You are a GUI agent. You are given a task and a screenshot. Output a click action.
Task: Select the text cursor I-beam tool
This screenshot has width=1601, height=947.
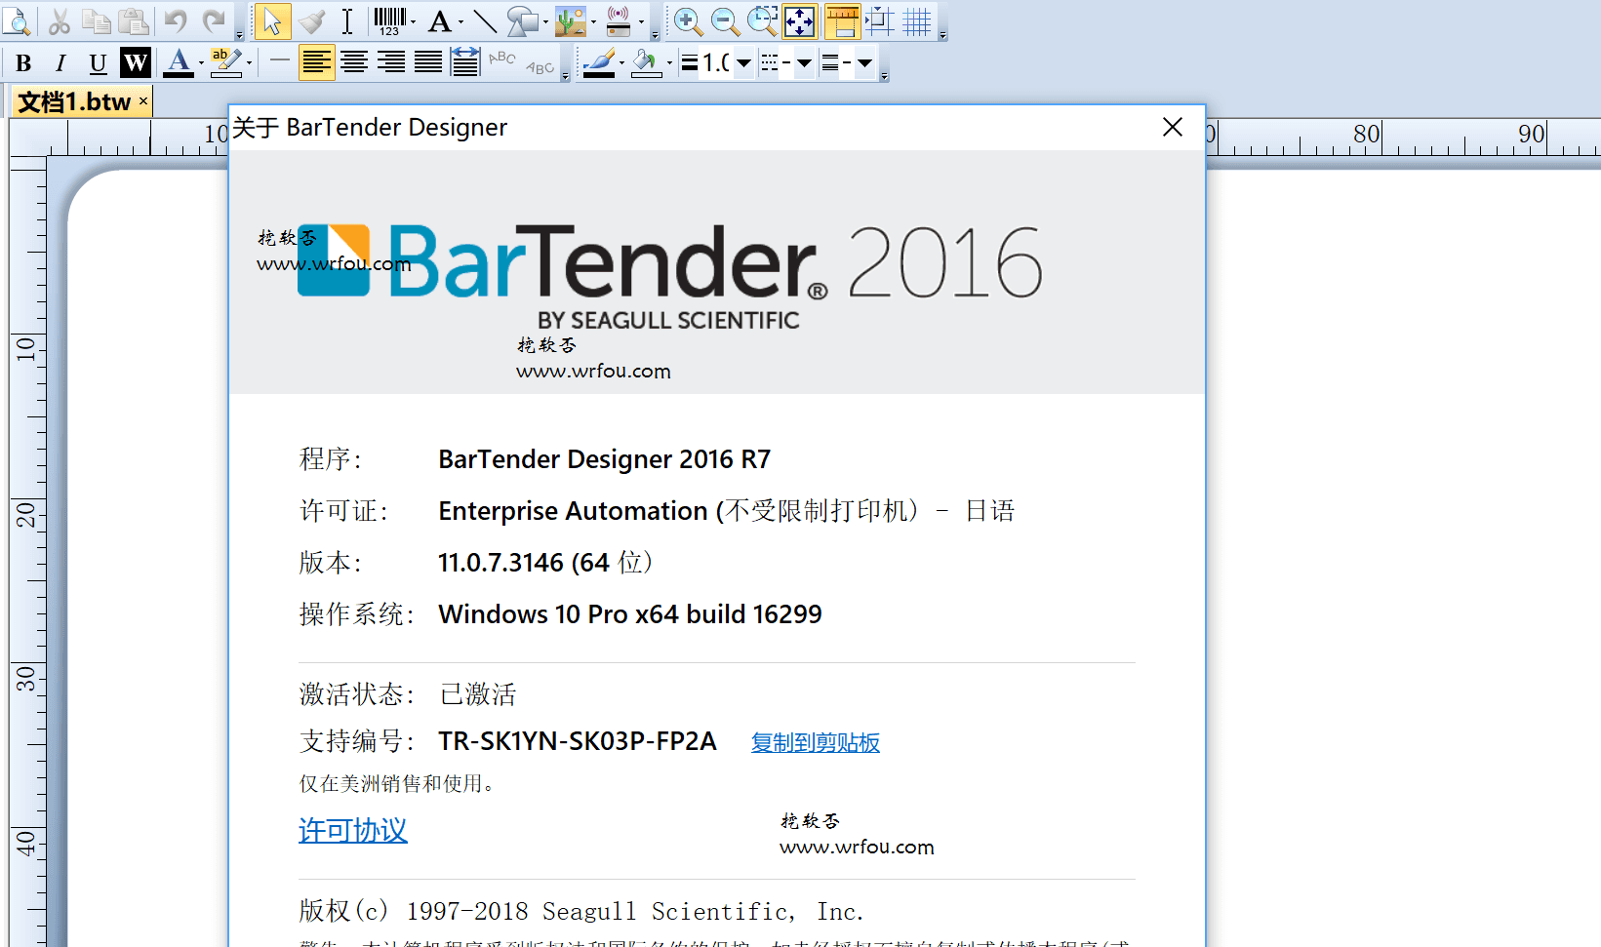tap(347, 20)
